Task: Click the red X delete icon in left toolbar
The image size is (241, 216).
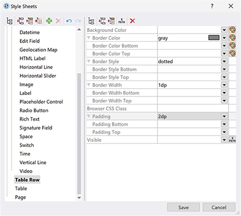Action: pyautogui.click(x=58, y=21)
